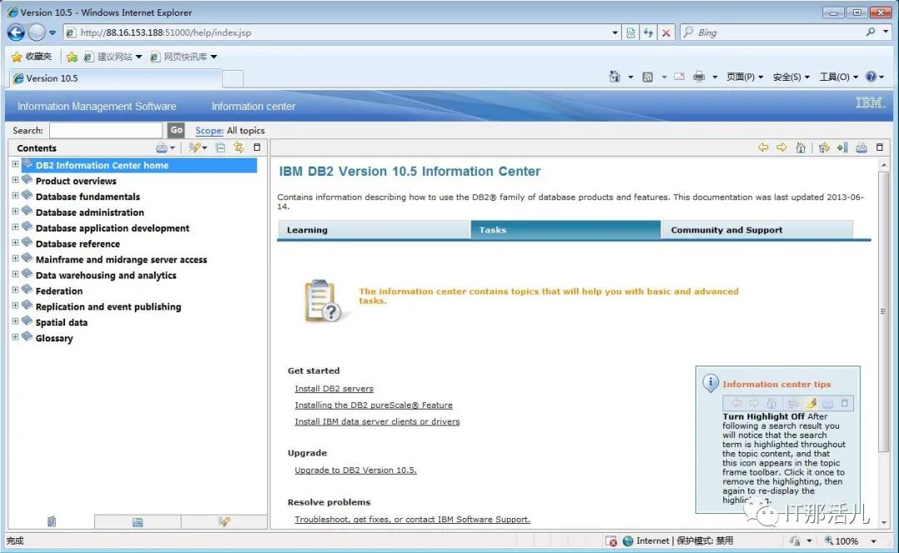899x553 pixels.
Task: Stop loading with the red X icon
Action: pyautogui.click(x=666, y=32)
